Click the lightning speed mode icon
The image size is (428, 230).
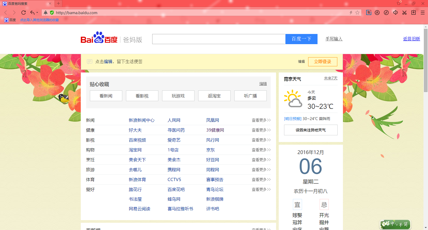pyautogui.click(x=351, y=13)
